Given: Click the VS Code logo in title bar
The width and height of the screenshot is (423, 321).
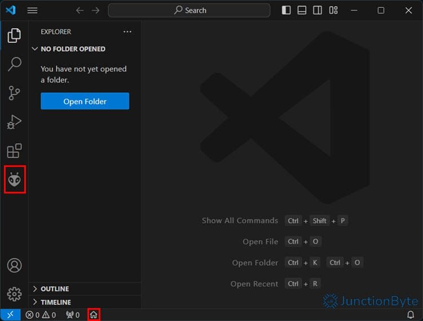Looking at the screenshot, I should click(x=11, y=10).
